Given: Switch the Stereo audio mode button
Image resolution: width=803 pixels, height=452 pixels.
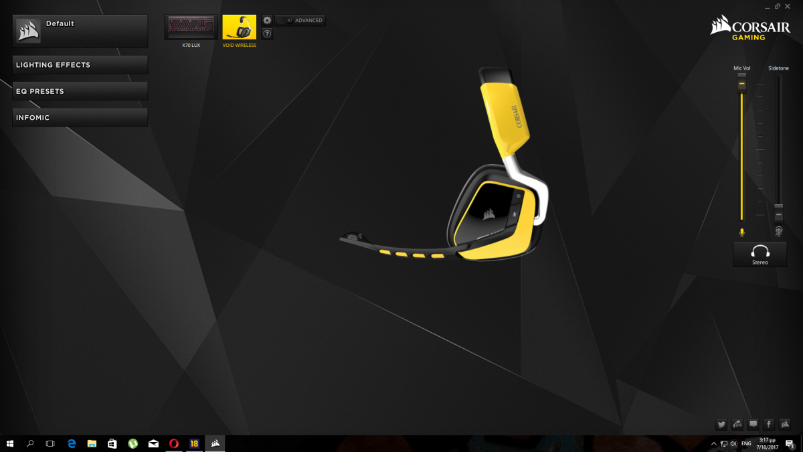Looking at the screenshot, I should click(x=760, y=254).
